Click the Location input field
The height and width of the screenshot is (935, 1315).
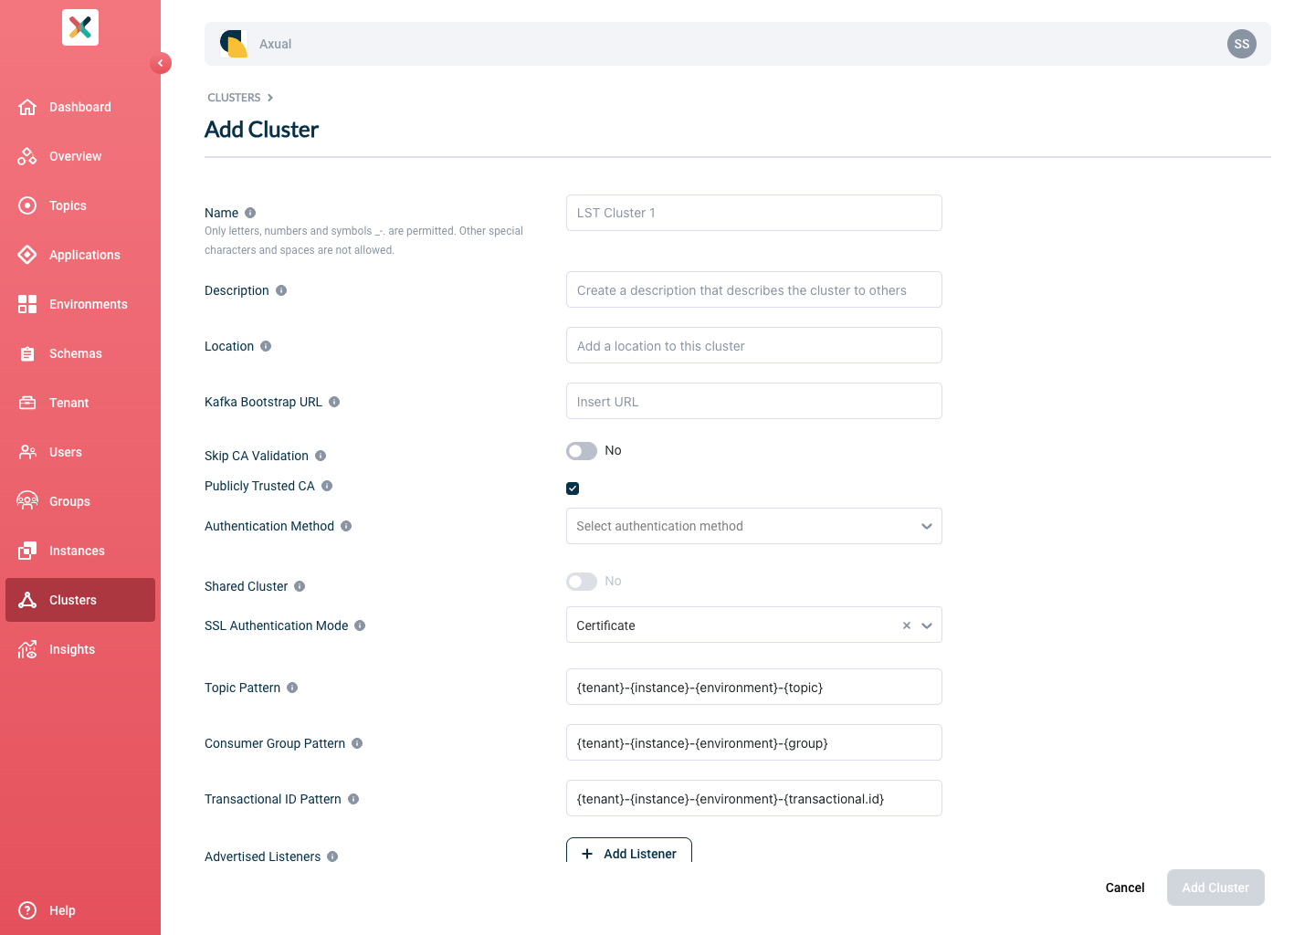coord(754,345)
